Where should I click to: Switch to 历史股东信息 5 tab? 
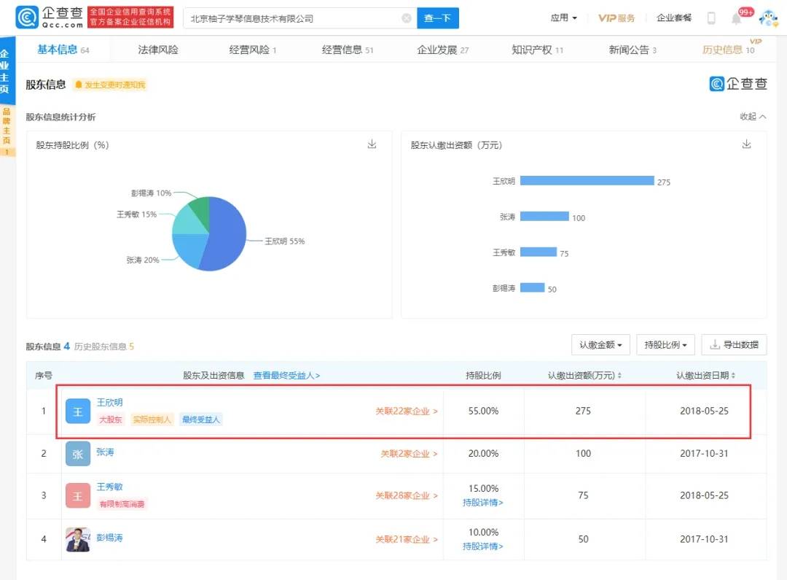coord(104,347)
